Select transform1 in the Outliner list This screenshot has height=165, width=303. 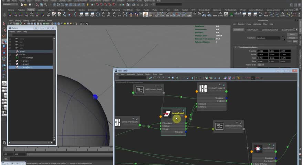[27, 67]
